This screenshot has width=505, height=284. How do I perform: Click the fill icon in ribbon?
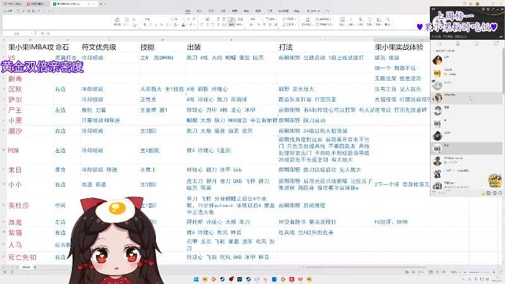pos(342,21)
